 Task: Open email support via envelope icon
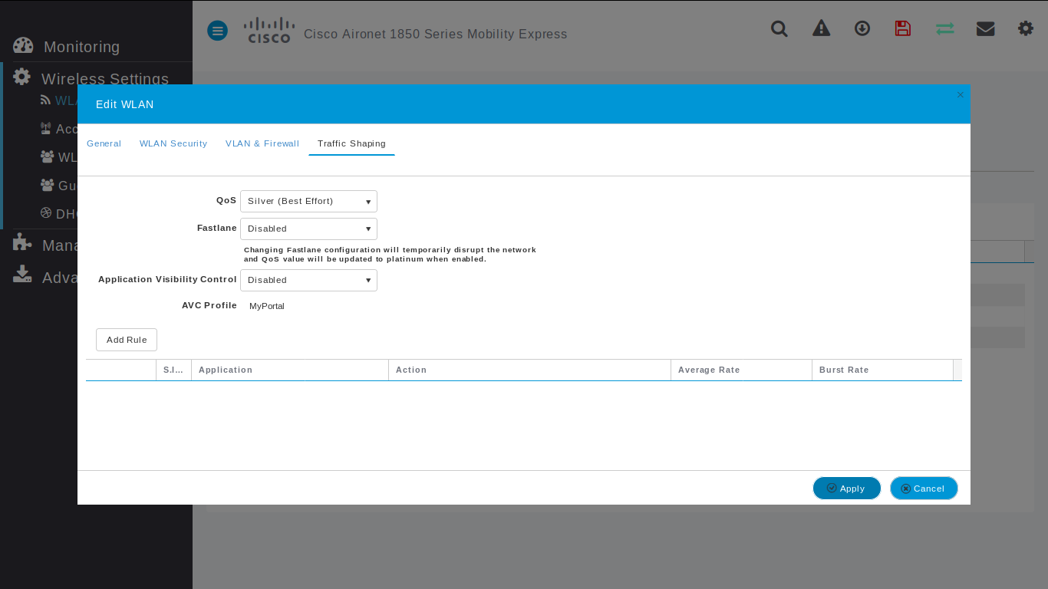coord(985,28)
